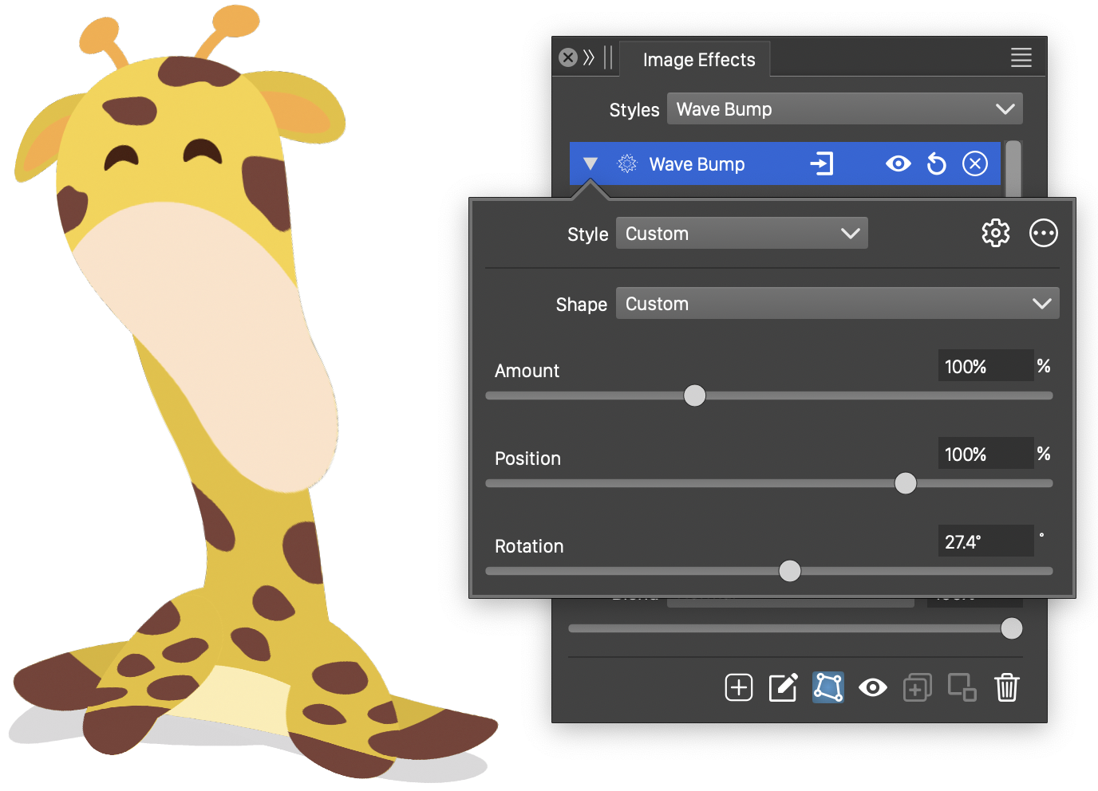Click the Amount slider handle
This screenshot has height=791, width=1098.
tap(695, 395)
